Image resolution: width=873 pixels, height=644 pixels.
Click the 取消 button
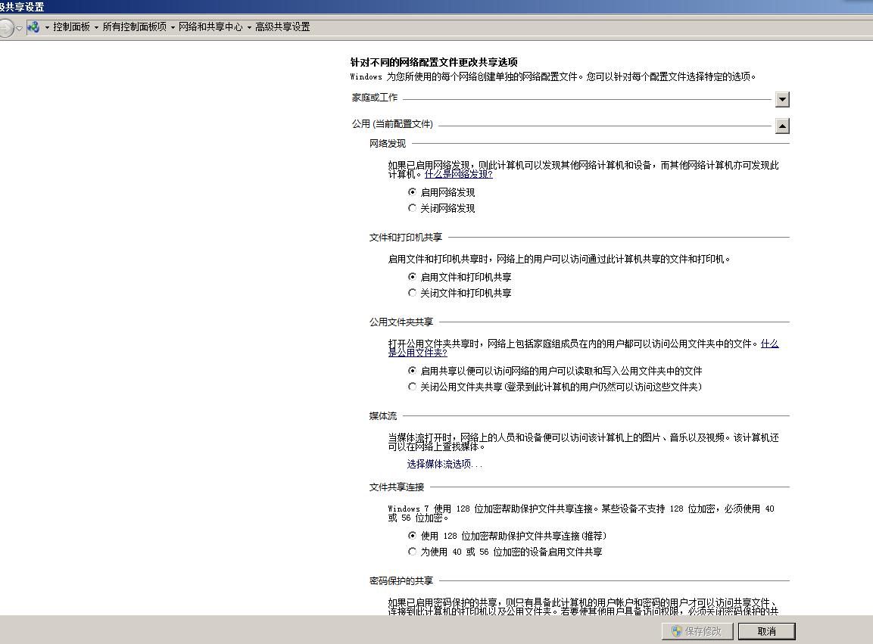(767, 631)
